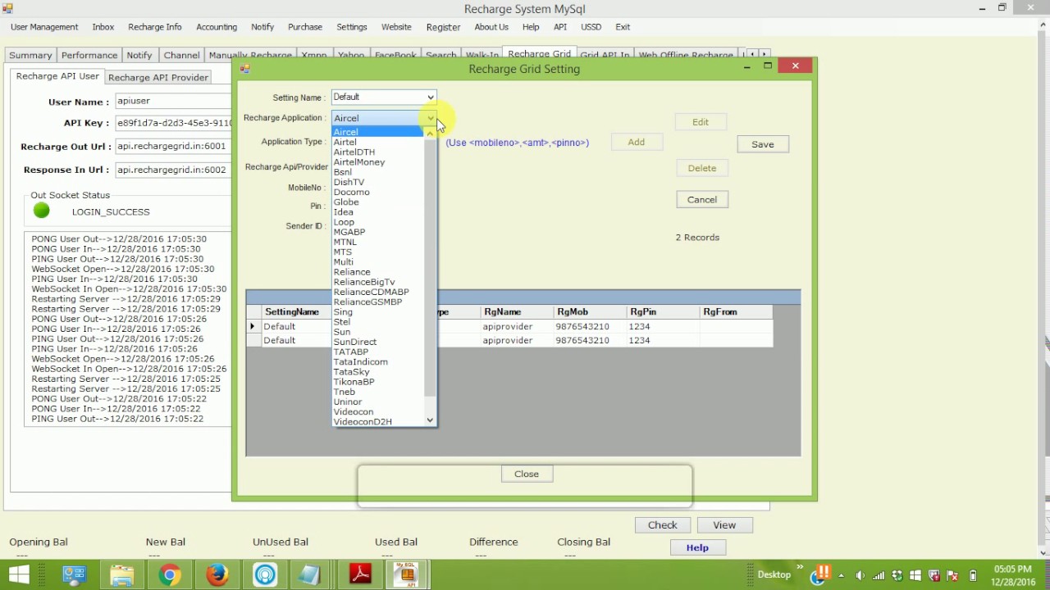Click the Check button
This screenshot has width=1050, height=590.
pyautogui.click(x=663, y=524)
